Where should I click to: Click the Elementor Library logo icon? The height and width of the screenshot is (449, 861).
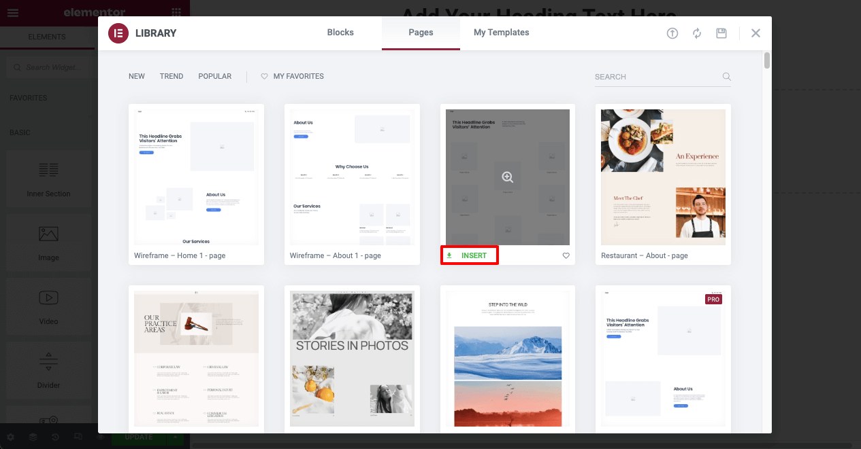point(119,33)
